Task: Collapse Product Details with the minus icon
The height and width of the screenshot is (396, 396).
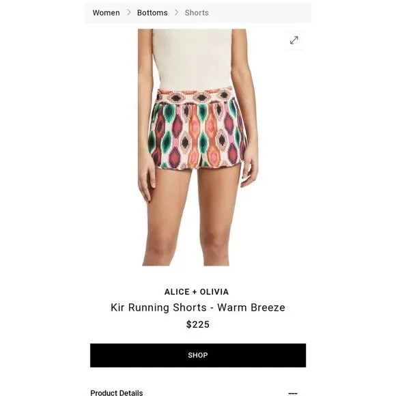Action: tap(293, 393)
